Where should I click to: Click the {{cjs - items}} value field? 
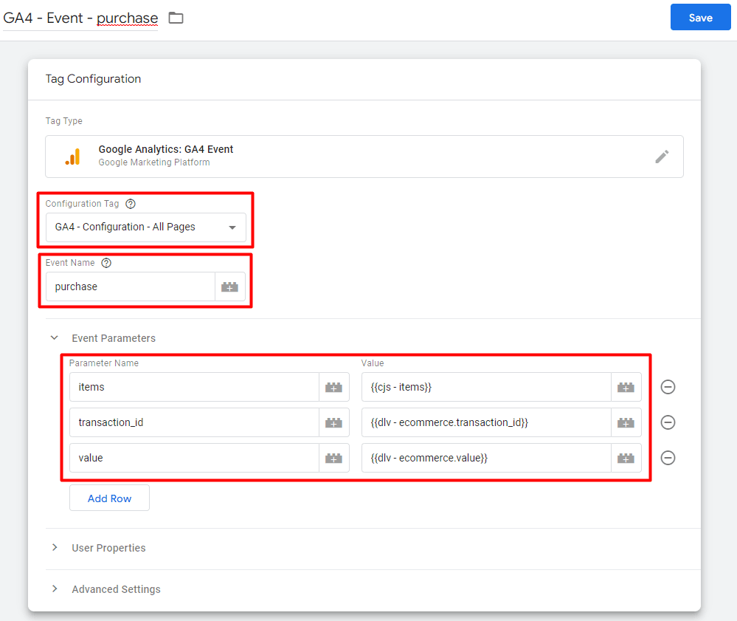486,387
